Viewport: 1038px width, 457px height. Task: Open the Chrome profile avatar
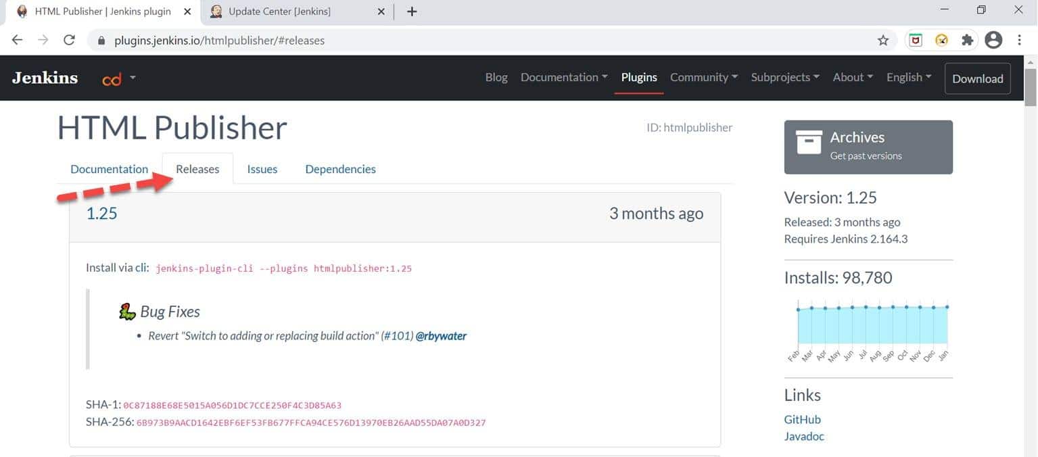993,41
